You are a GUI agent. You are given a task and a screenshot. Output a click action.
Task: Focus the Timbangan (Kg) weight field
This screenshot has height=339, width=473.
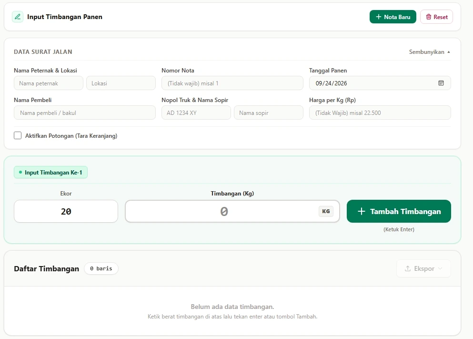[x=232, y=211]
